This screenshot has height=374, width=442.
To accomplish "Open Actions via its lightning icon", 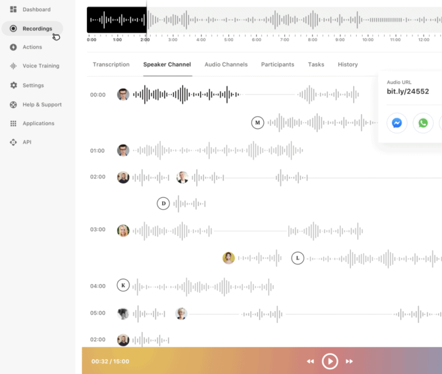I will click(x=13, y=47).
